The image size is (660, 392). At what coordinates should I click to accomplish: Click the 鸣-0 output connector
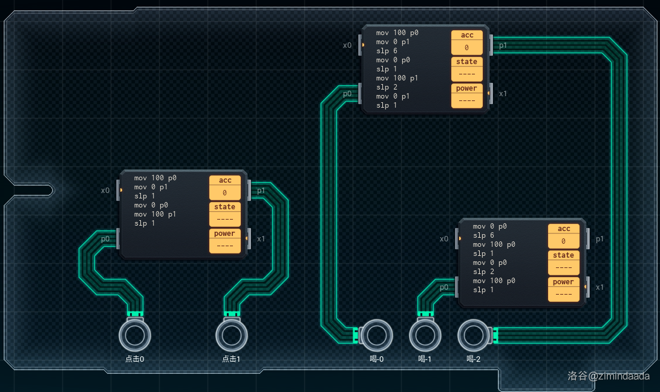(x=376, y=335)
